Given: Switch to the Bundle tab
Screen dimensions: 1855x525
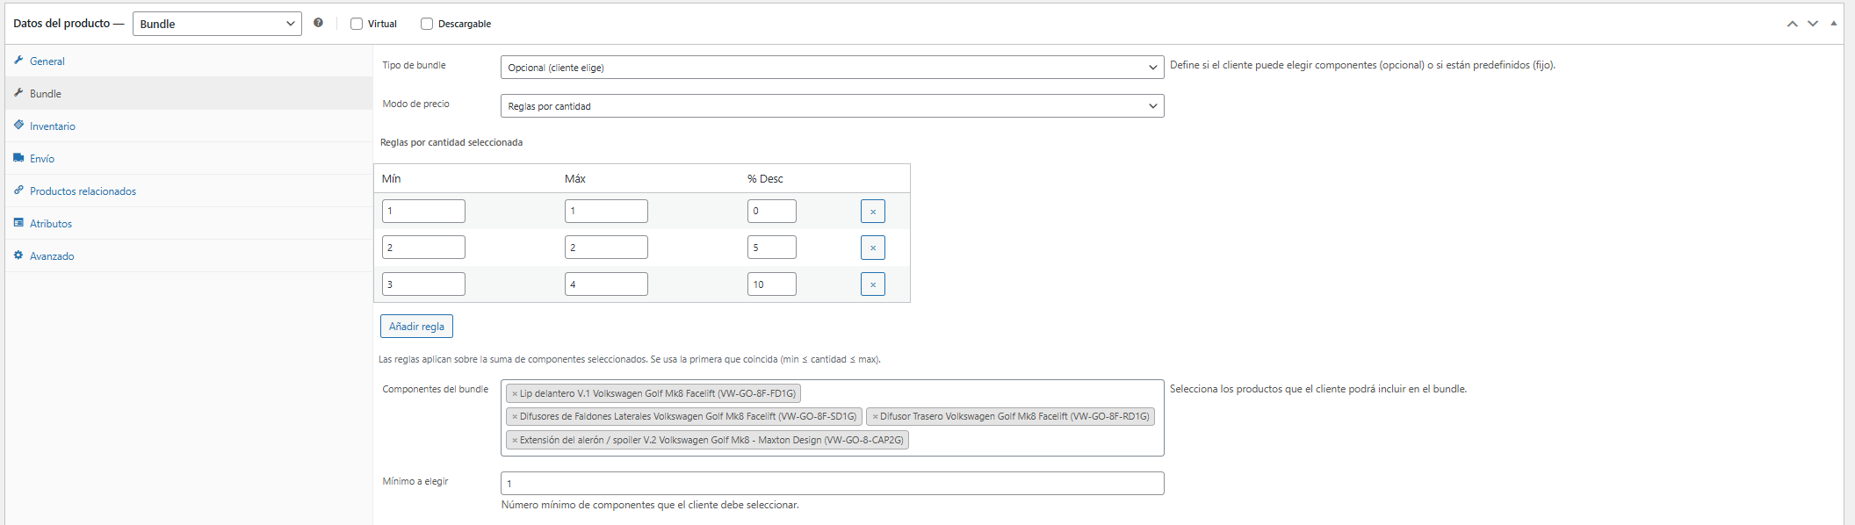Looking at the screenshot, I should click(x=189, y=94).
